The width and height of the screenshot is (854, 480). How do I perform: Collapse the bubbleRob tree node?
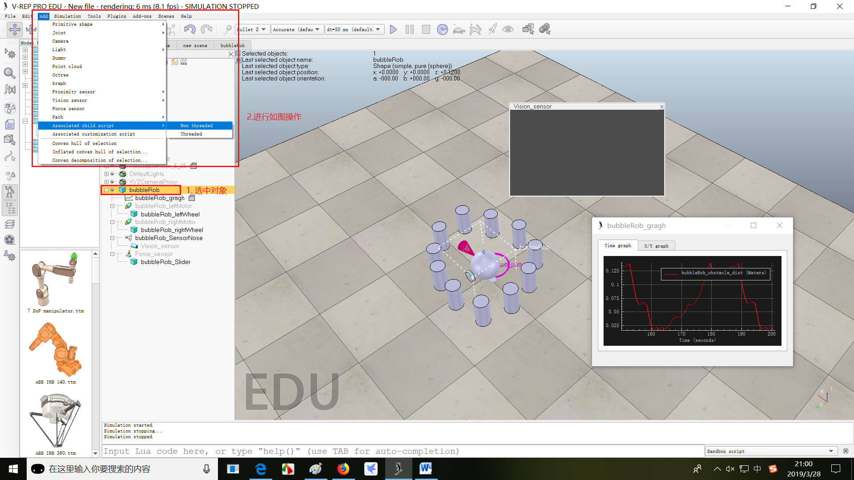106,190
